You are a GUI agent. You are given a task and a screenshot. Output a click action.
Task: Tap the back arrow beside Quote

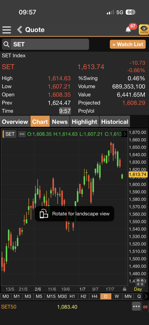click(20, 30)
